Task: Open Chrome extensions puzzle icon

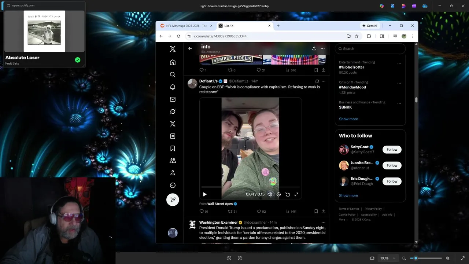Action: tap(369, 36)
